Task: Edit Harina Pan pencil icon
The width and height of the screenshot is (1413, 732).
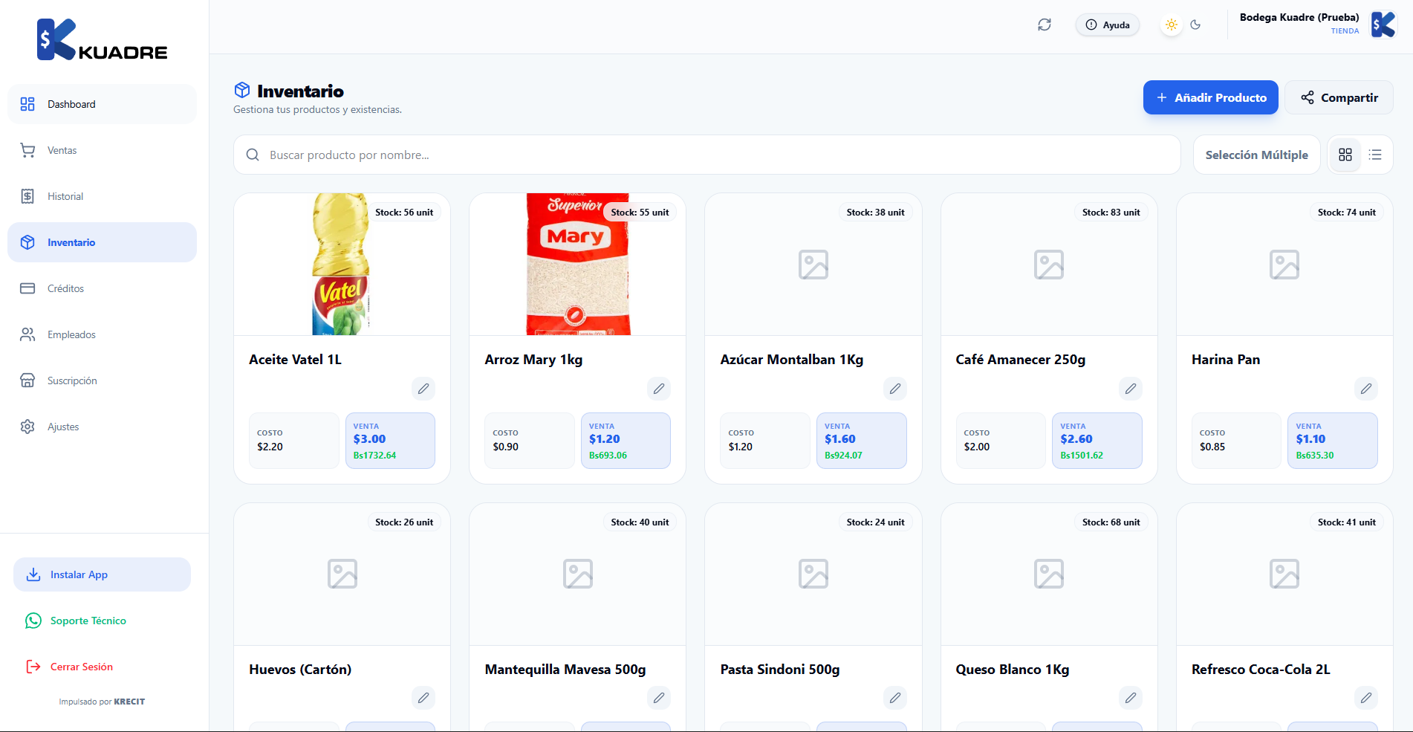Action: [x=1366, y=389]
